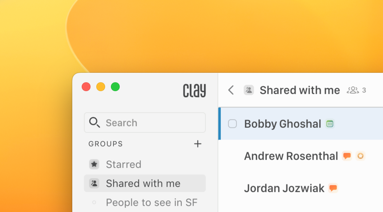The image size is (383, 212).
Task: Select Shared with me in sidebar
Action: [143, 183]
